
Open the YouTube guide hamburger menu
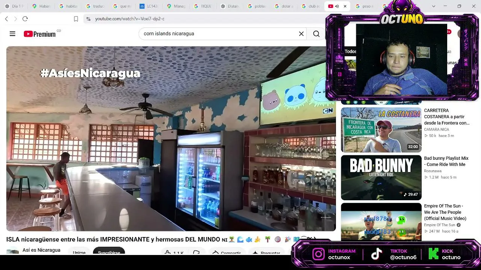(x=12, y=34)
